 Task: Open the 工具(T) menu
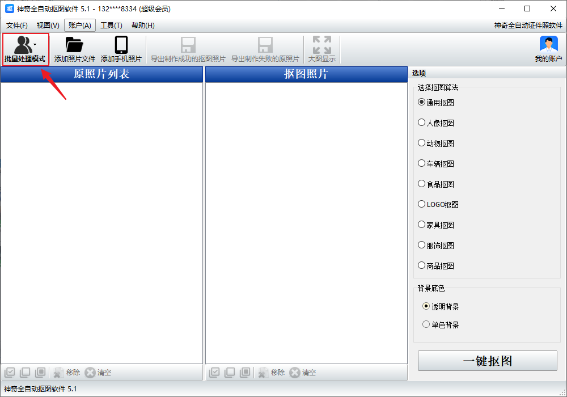111,26
